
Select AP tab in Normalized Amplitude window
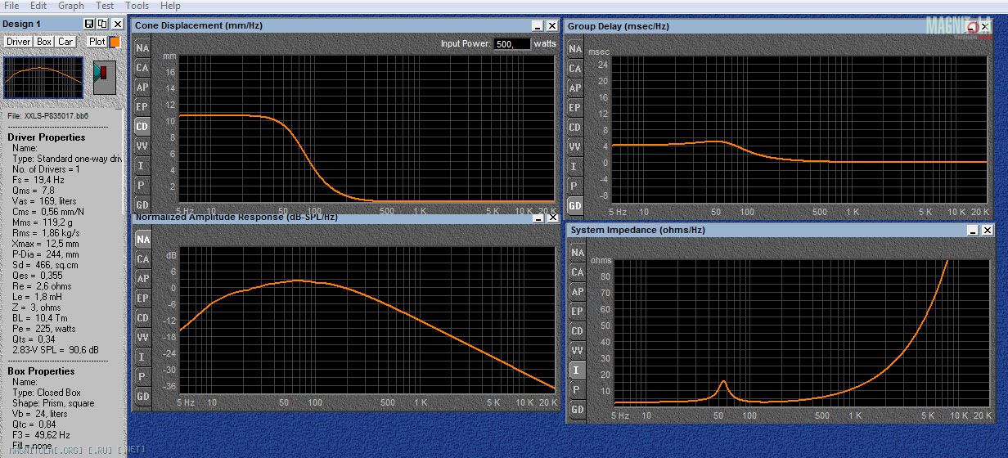[143, 279]
